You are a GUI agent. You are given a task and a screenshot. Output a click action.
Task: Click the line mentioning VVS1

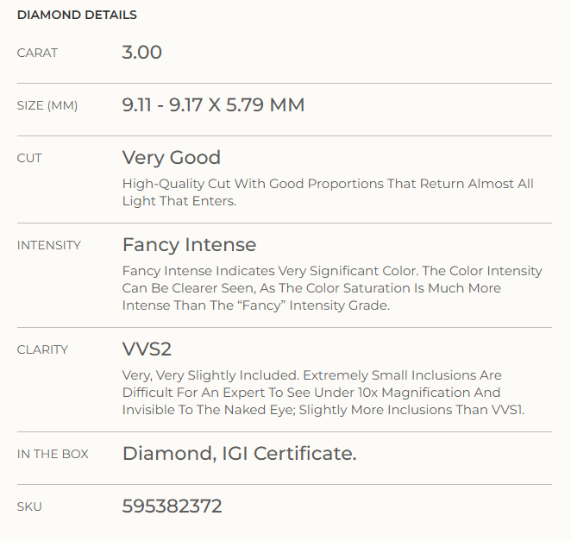tap(323, 410)
